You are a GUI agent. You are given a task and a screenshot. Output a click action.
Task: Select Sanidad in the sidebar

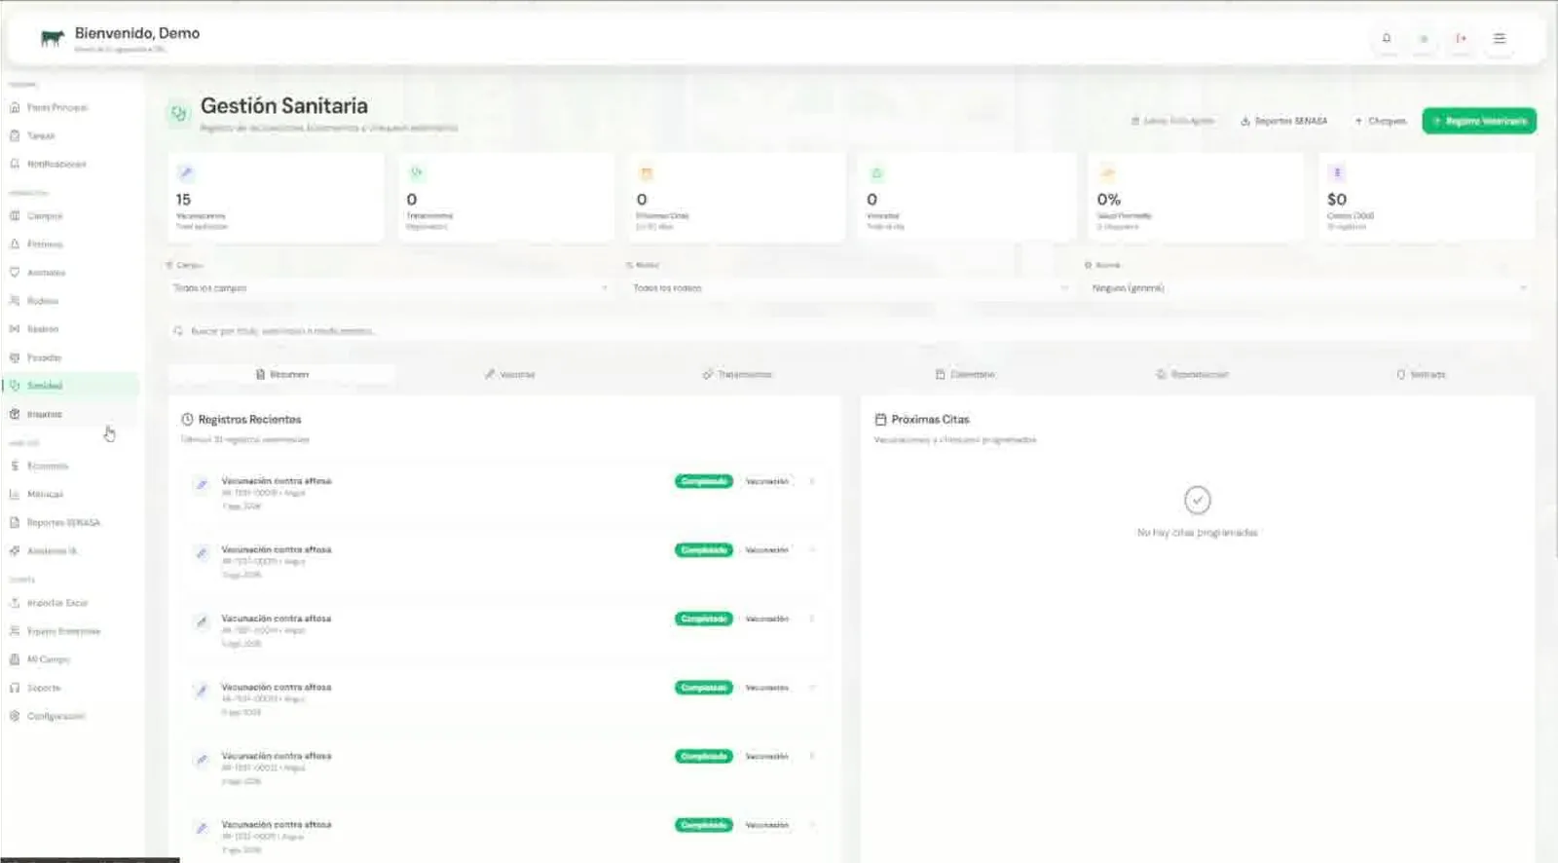pos(71,385)
